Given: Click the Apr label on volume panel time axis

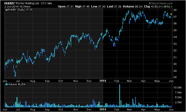Looking at the screenshot, I should coord(143,109).
